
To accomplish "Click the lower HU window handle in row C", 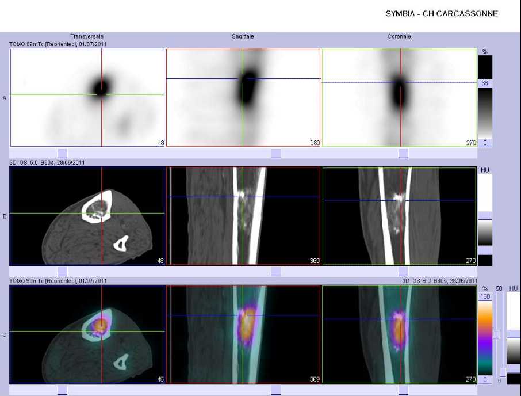I will click(x=514, y=368).
